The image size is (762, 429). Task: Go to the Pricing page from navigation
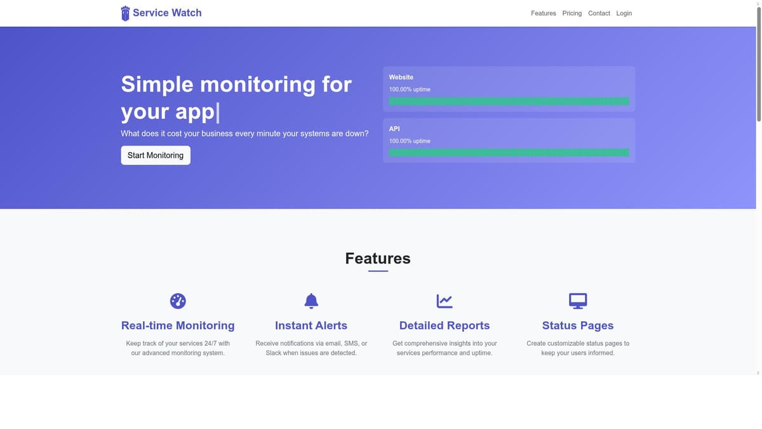[571, 13]
